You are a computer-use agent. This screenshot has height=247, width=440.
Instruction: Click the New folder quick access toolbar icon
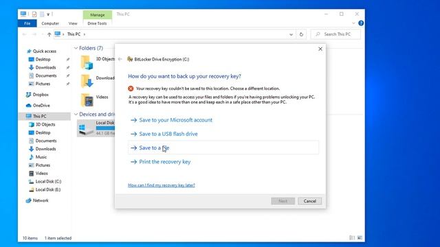click(42, 14)
